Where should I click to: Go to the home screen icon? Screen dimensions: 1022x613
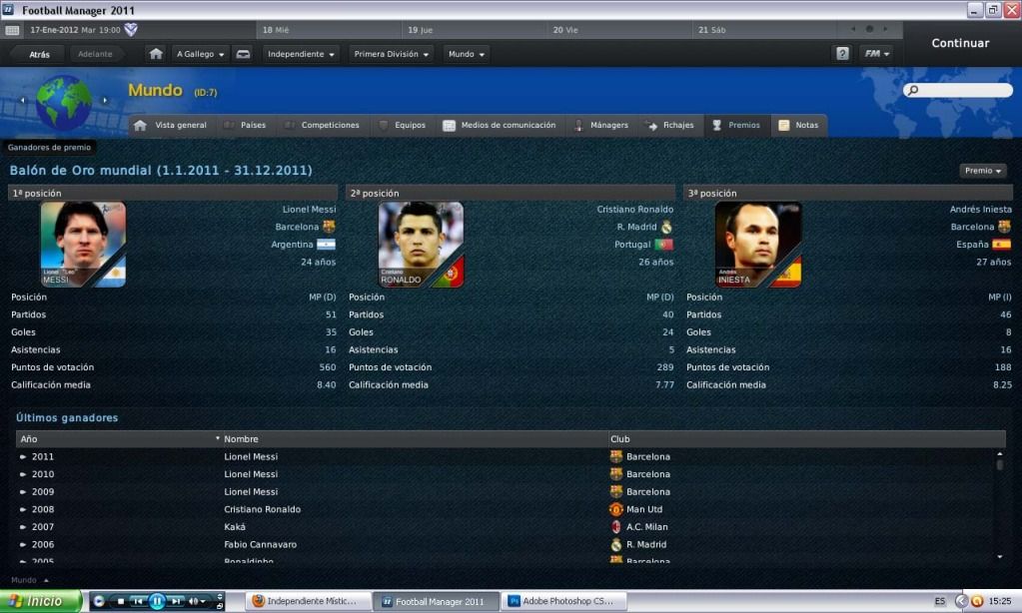[156, 54]
